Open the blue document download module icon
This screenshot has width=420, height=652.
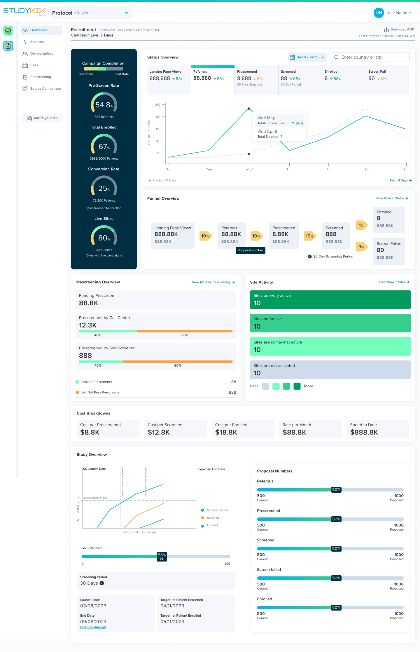pos(8,46)
